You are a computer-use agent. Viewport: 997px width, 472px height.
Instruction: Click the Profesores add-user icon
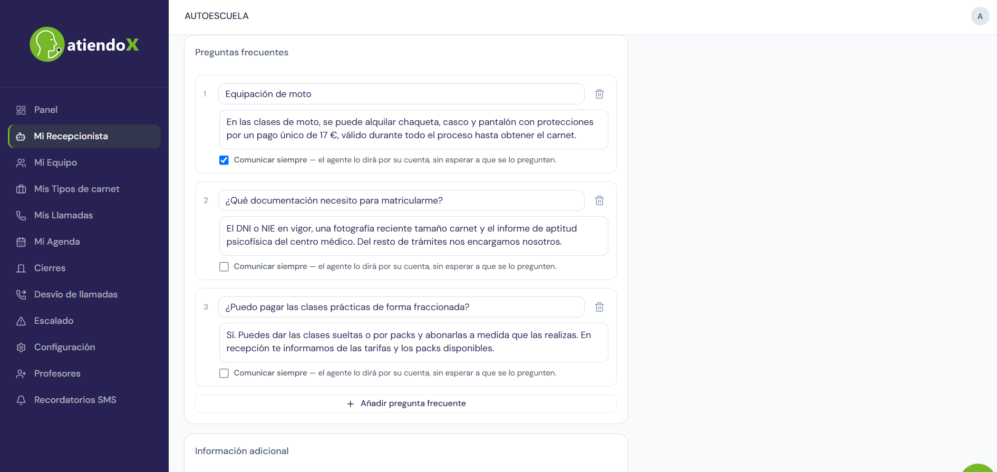(x=21, y=373)
